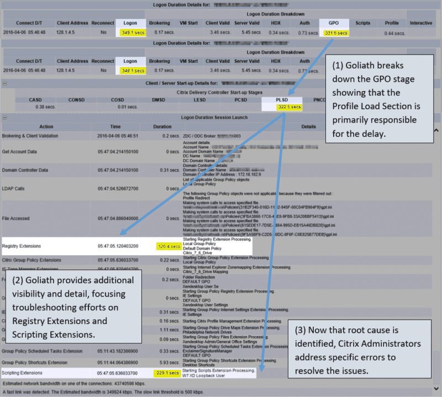Click the highlighted 570.4 secs Registry Extensions duration
The width and height of the screenshot is (442, 397).
point(169,246)
